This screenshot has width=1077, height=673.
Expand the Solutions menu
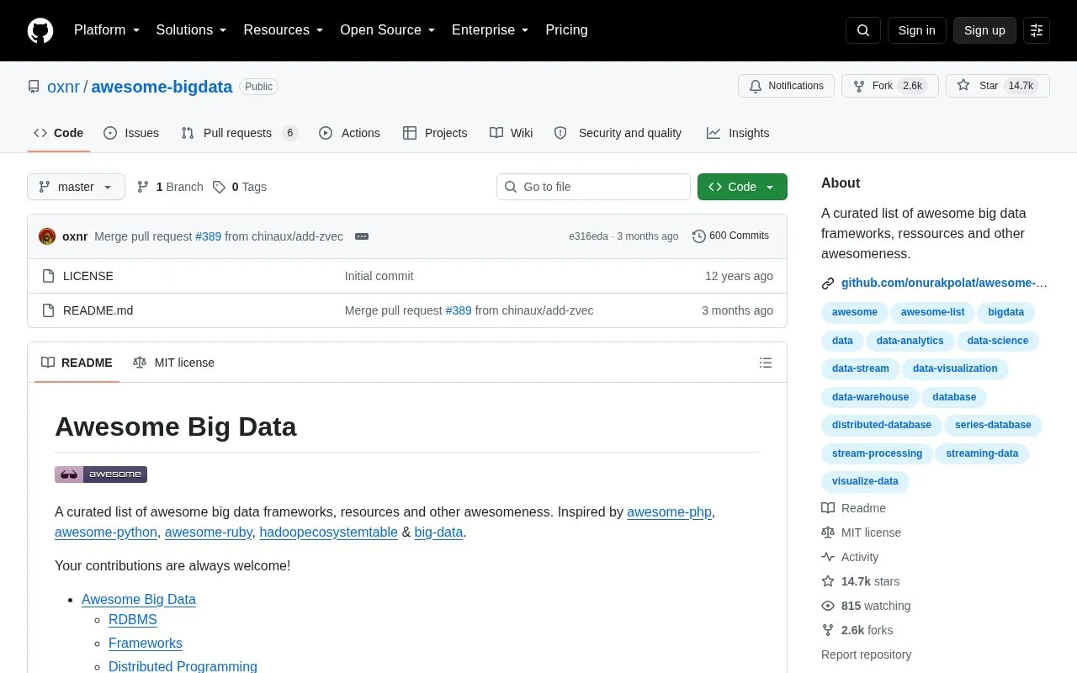(191, 30)
